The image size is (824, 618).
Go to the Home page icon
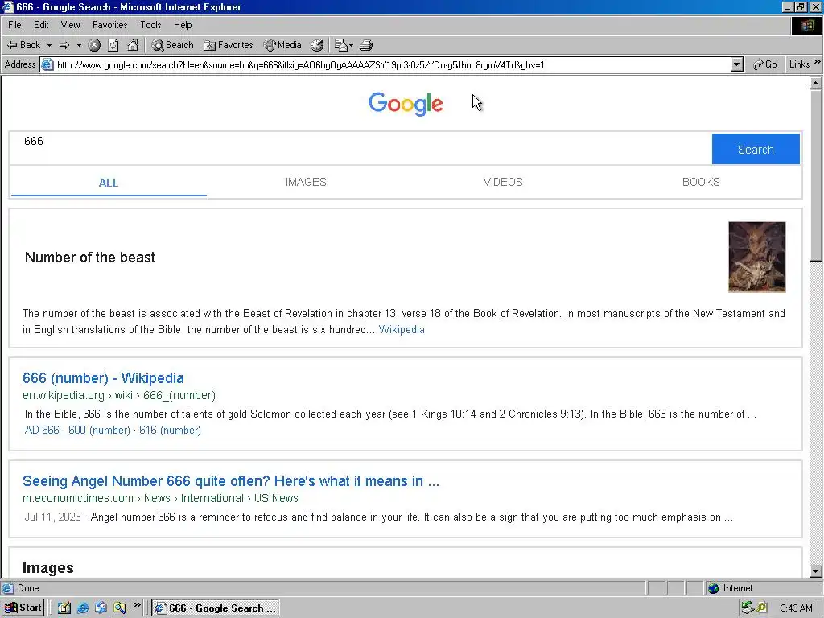click(133, 45)
